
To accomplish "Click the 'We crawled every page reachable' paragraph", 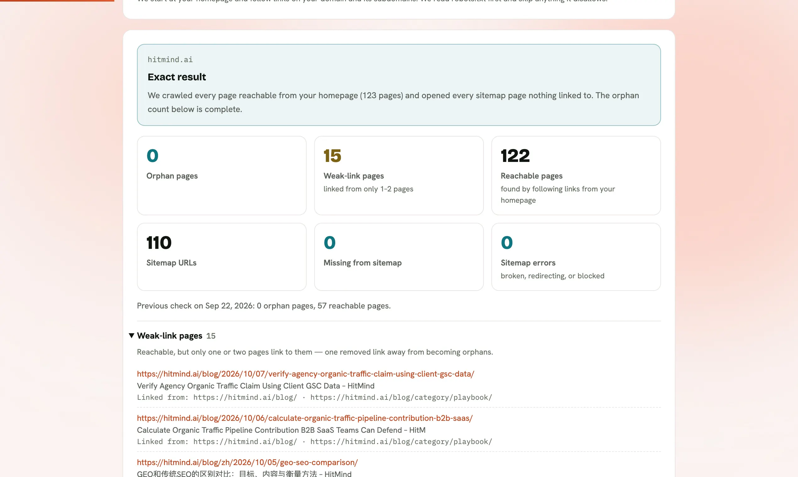I will point(393,102).
